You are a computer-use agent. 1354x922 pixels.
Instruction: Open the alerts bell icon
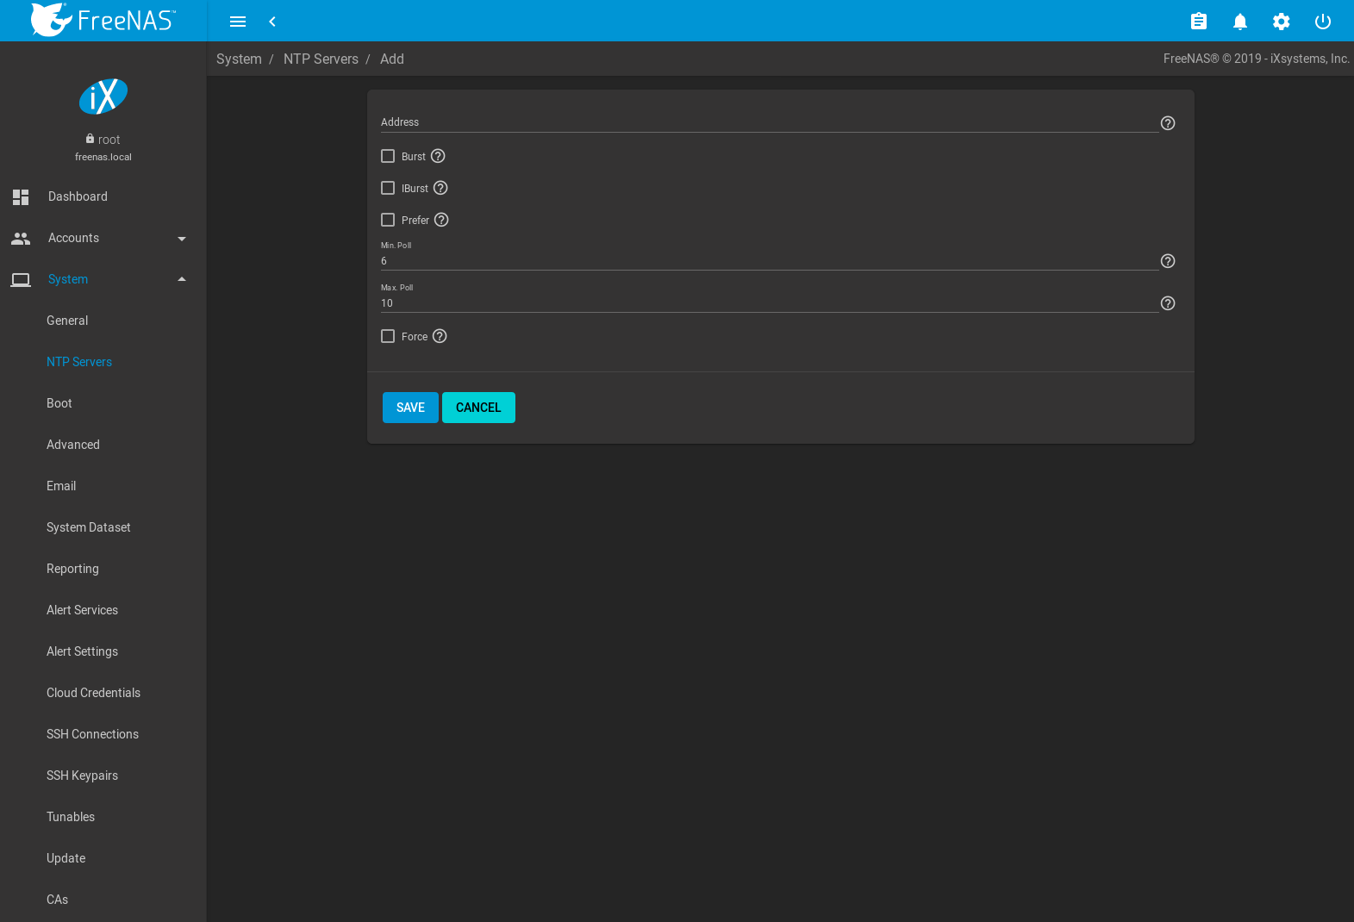tap(1239, 22)
